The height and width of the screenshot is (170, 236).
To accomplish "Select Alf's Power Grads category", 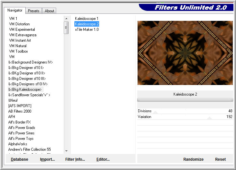I will click(22, 128).
